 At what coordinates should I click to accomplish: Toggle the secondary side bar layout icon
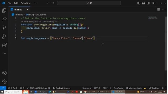click(148, 3)
